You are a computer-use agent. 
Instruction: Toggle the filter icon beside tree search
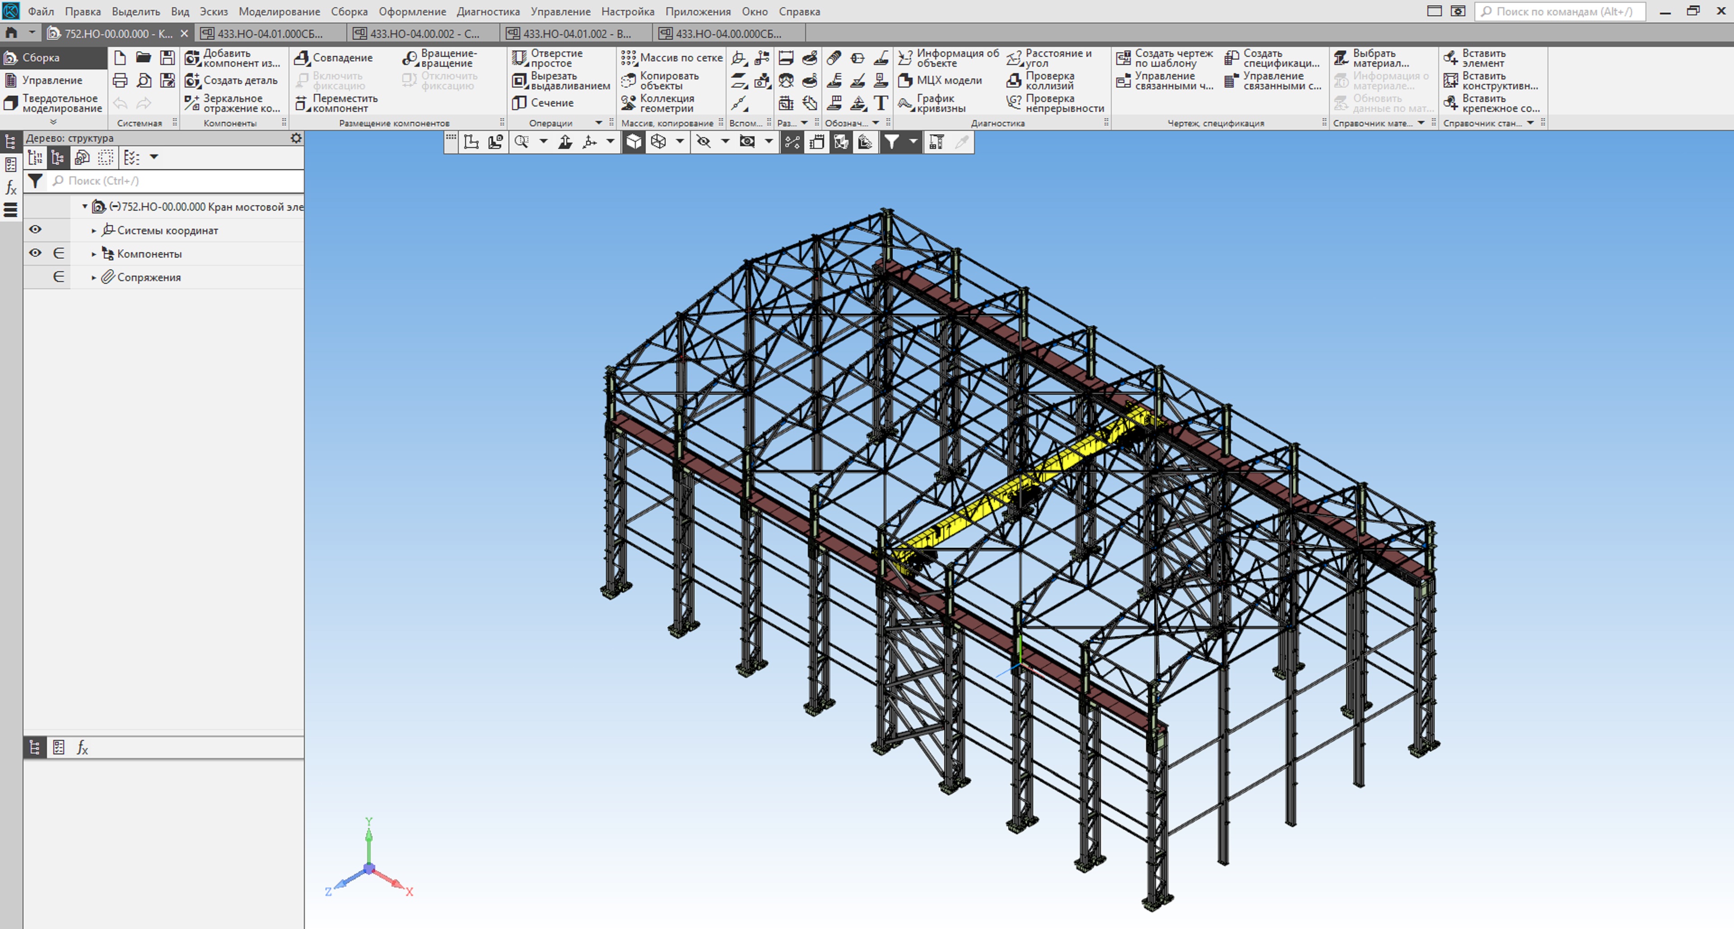(x=35, y=181)
